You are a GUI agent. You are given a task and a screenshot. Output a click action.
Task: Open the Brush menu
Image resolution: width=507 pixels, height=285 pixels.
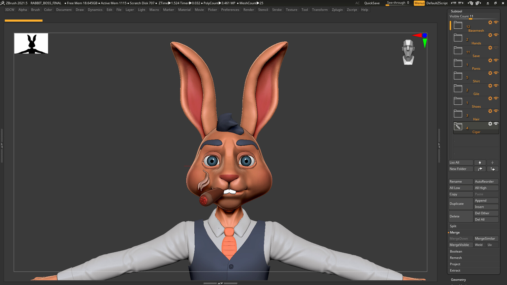click(35, 10)
